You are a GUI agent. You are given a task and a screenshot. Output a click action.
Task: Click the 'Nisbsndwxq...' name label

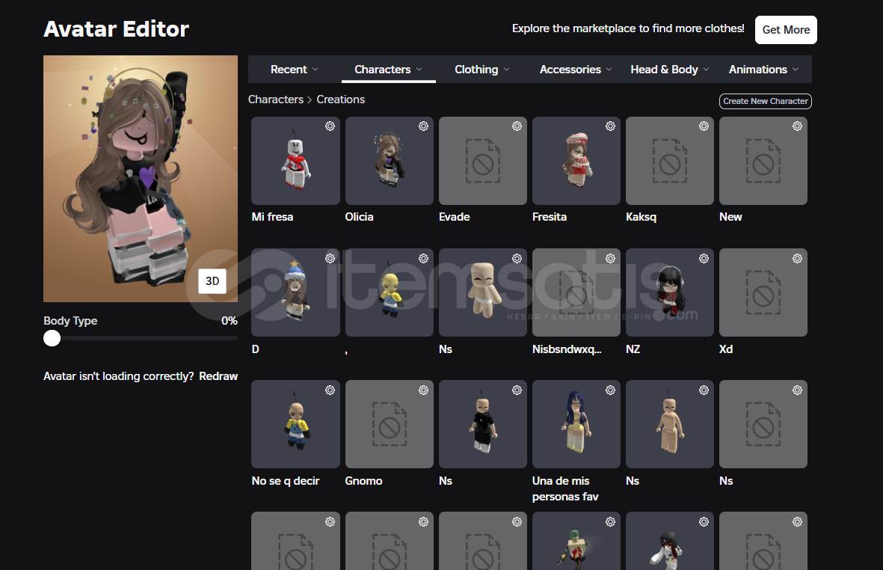tap(567, 349)
